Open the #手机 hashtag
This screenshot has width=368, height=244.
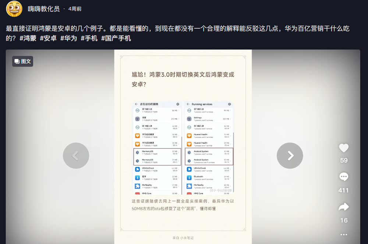pos(89,38)
